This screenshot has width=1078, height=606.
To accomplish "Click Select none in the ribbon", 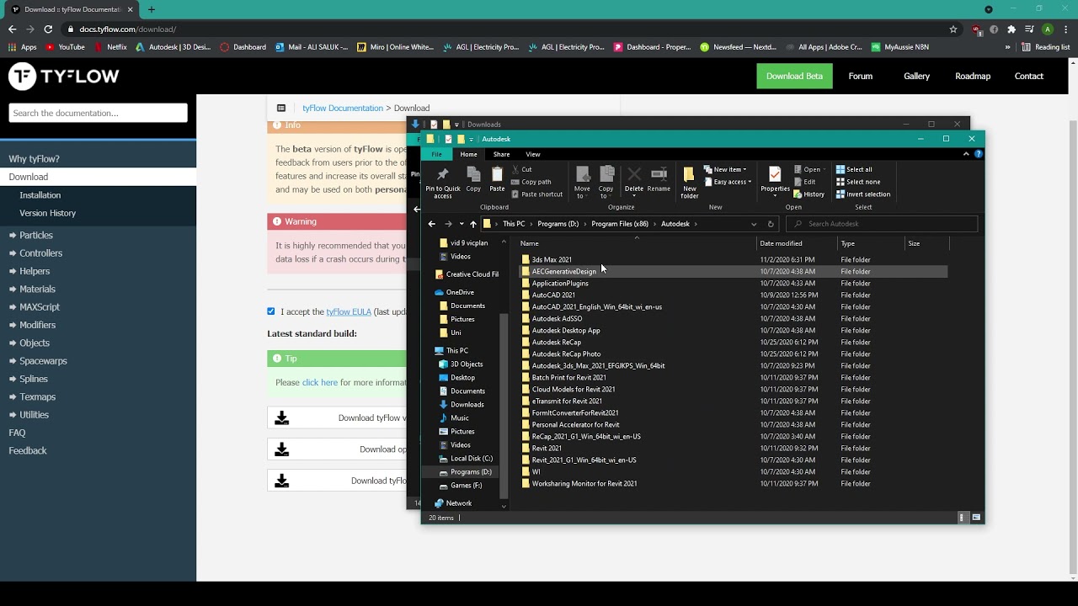I will coord(858,182).
